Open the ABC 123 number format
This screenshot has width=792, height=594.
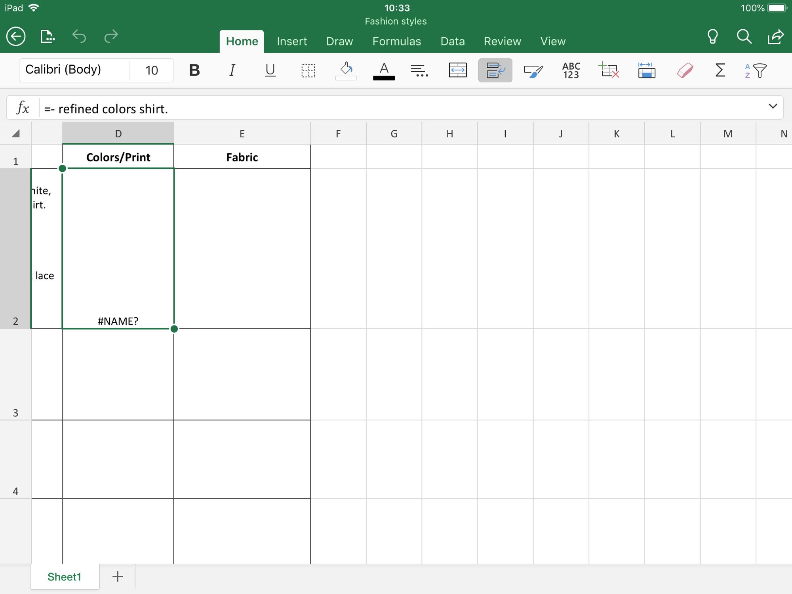click(571, 70)
